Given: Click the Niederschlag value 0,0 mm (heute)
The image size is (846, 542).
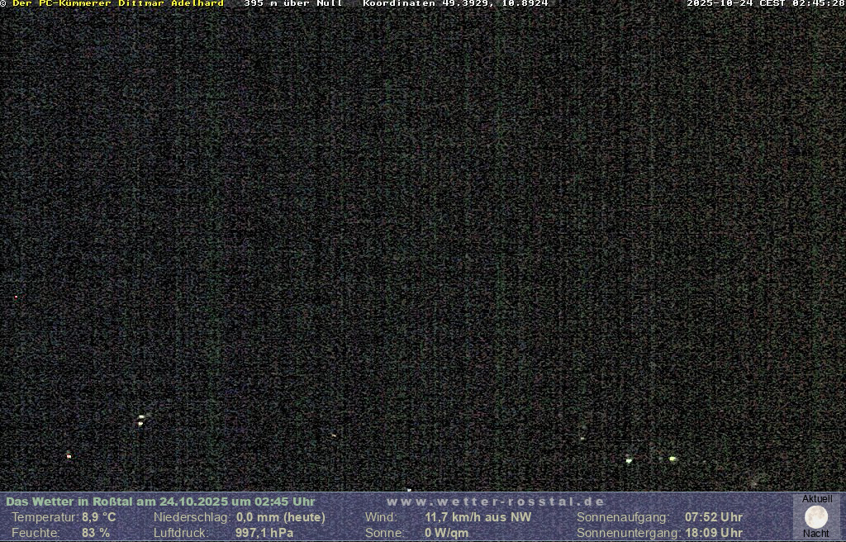Looking at the screenshot, I should pyautogui.click(x=281, y=517).
